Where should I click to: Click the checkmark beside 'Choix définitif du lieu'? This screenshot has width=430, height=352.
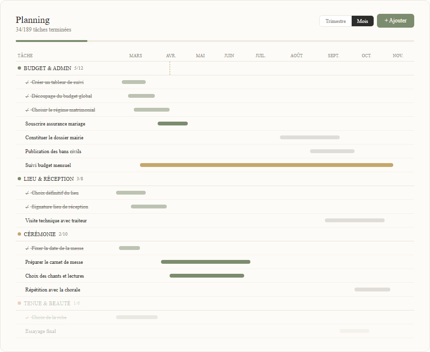(x=27, y=193)
